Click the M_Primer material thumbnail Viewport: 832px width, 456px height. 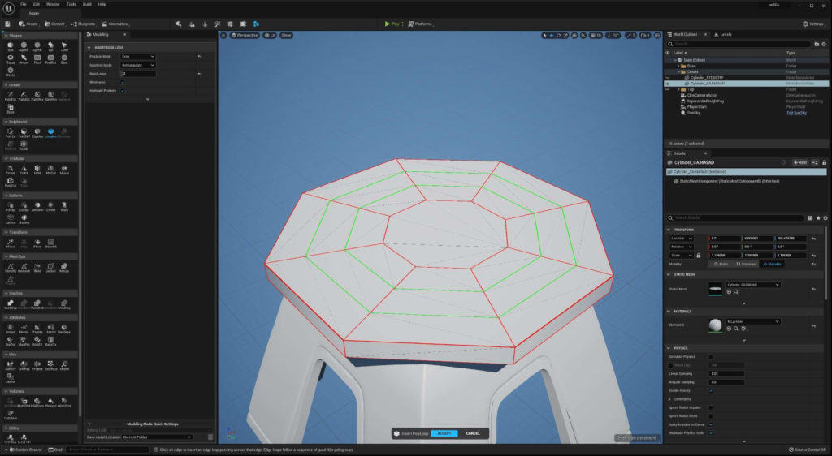[715, 325]
